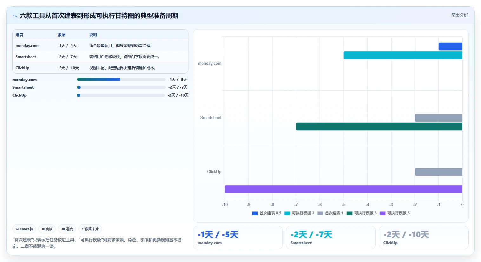Click the 维度 column header

coord(19,35)
